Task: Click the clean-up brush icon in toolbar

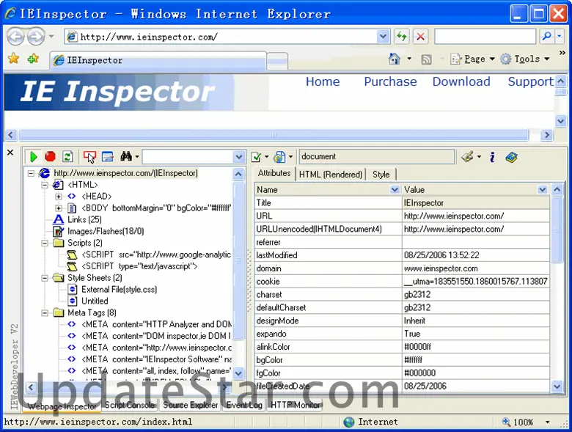Action: (468, 157)
